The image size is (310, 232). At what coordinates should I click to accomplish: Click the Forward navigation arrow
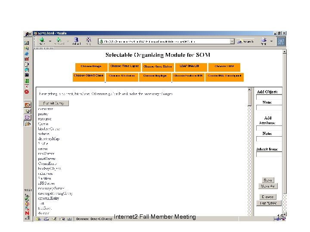[59, 41]
